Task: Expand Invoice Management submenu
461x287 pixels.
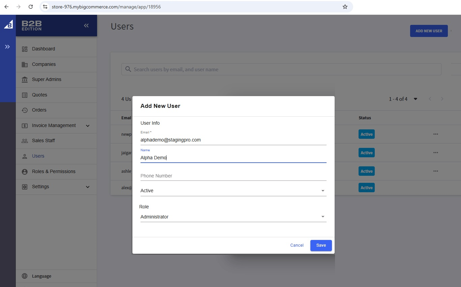Action: pos(88,126)
